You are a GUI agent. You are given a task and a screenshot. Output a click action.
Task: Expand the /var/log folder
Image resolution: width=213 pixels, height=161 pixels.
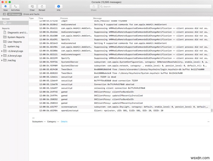click(2, 60)
